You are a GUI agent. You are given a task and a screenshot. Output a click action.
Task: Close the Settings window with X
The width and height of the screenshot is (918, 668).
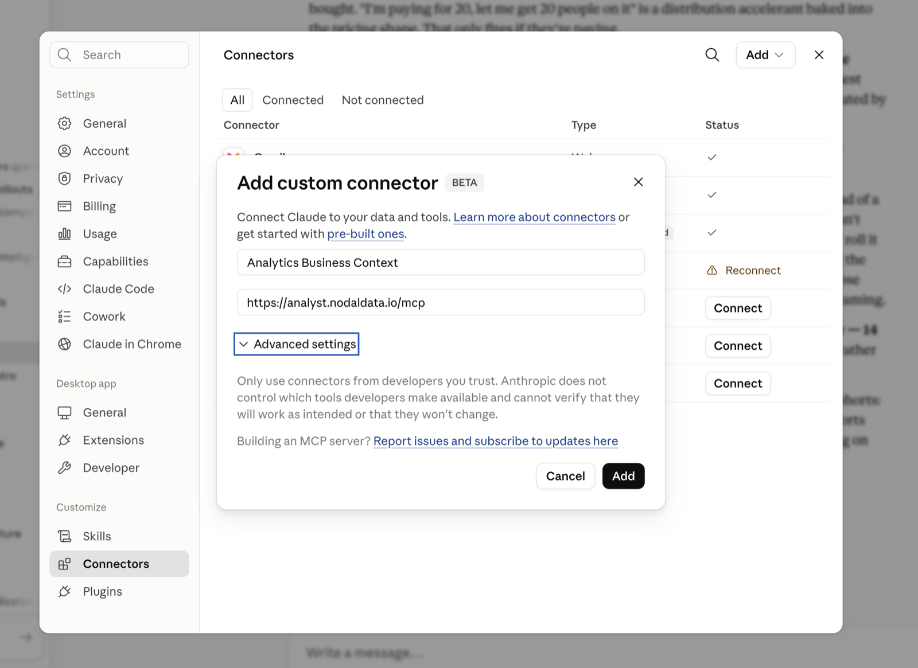(x=819, y=55)
